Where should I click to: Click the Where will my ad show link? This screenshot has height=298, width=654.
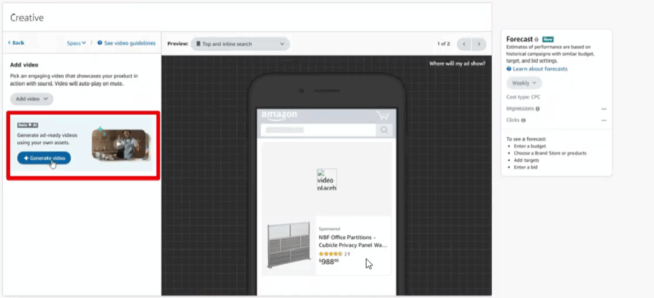tap(457, 63)
